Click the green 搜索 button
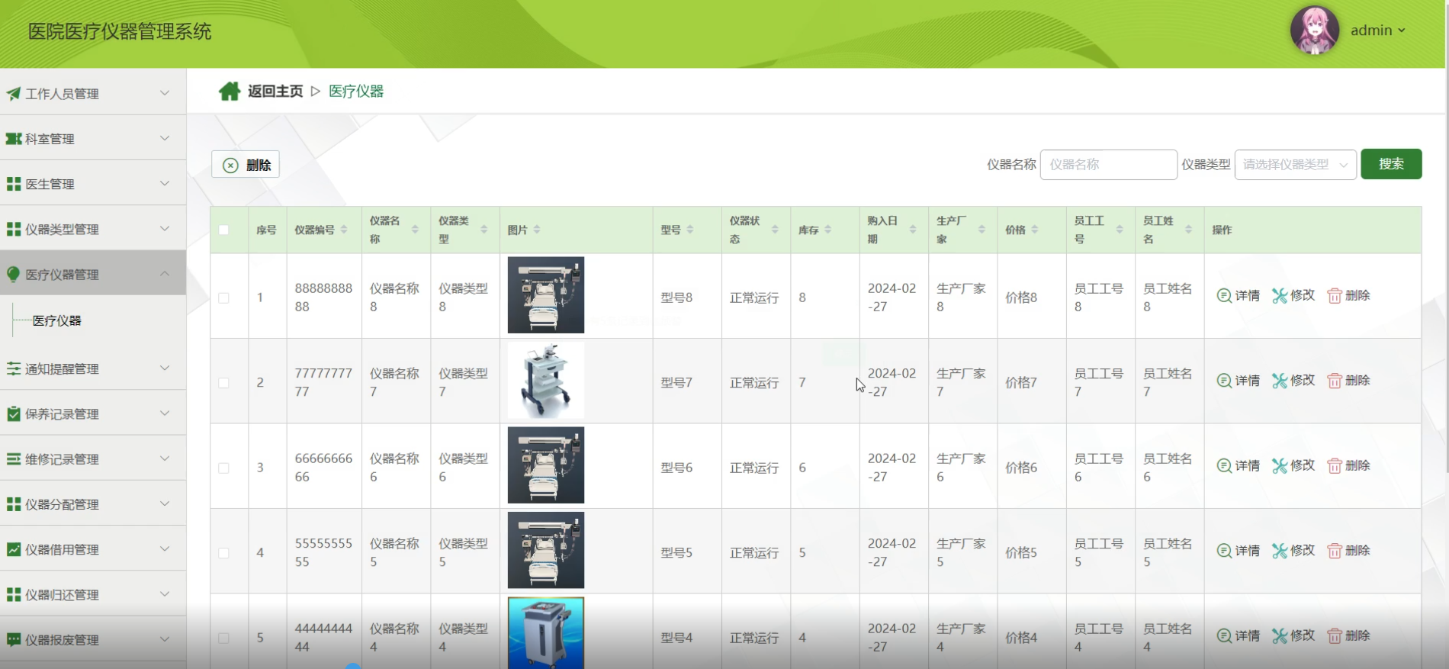Screen dimensions: 1449x669 1391,164
